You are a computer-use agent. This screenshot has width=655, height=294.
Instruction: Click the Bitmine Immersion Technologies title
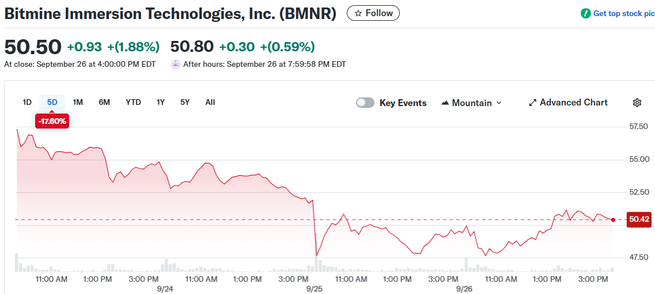pos(170,13)
